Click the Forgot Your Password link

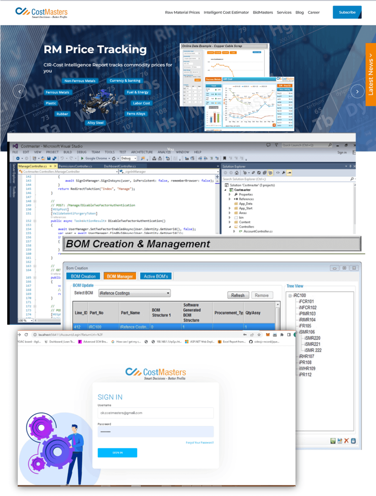tap(200, 443)
